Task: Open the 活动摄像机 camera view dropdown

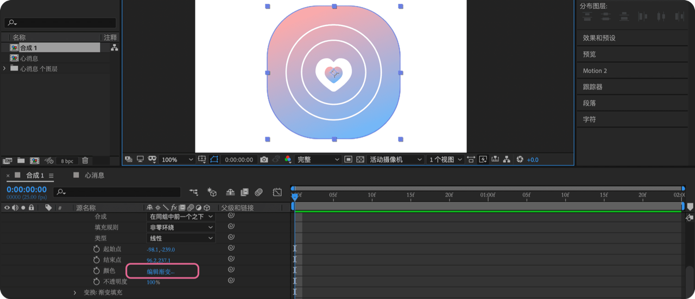Action: click(396, 160)
